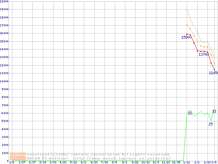Click the 10/13 x-axis date label

[145, 162]
